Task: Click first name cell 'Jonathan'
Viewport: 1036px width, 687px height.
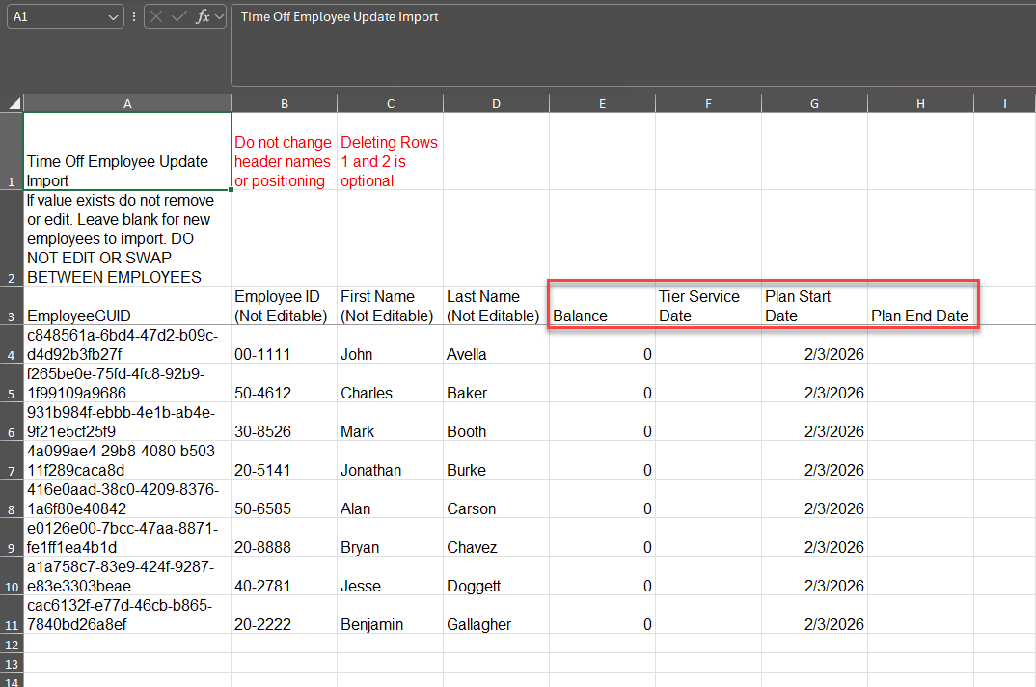Action: point(391,460)
